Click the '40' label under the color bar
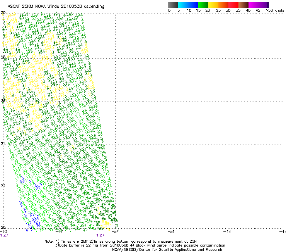The image size is (286, 252). [248, 10]
